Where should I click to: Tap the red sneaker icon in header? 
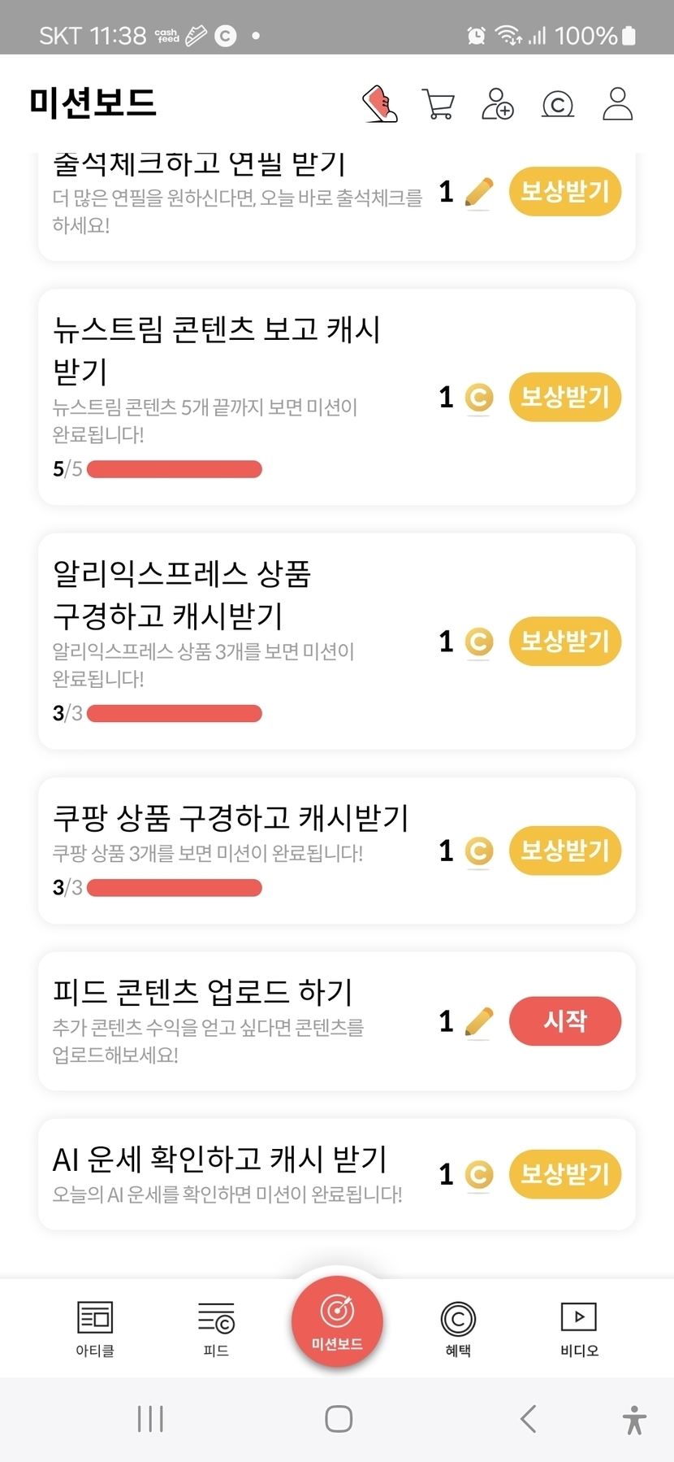point(379,104)
